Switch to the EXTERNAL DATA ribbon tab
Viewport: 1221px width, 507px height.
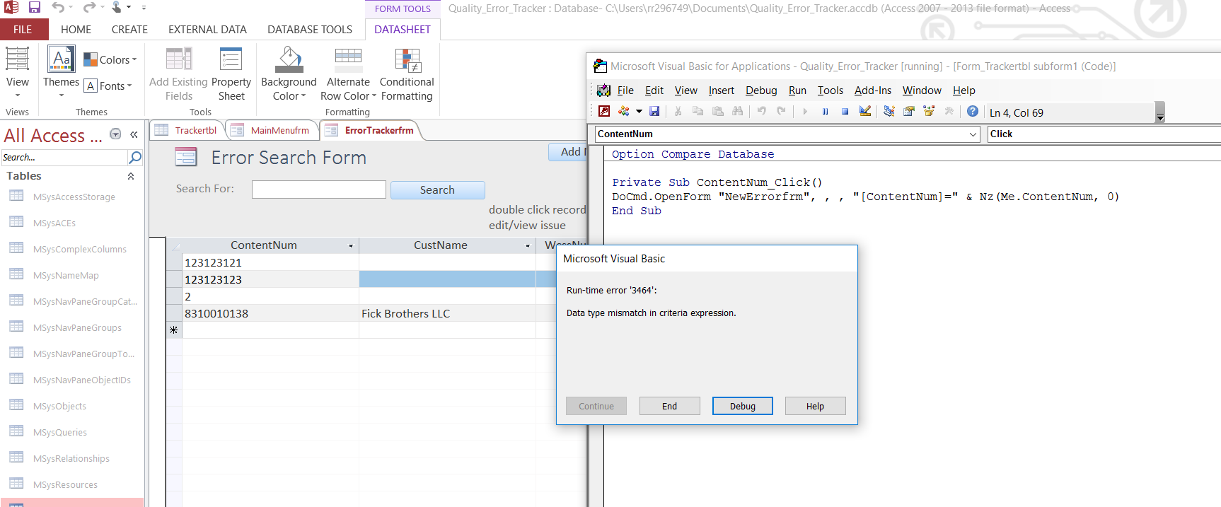(207, 30)
